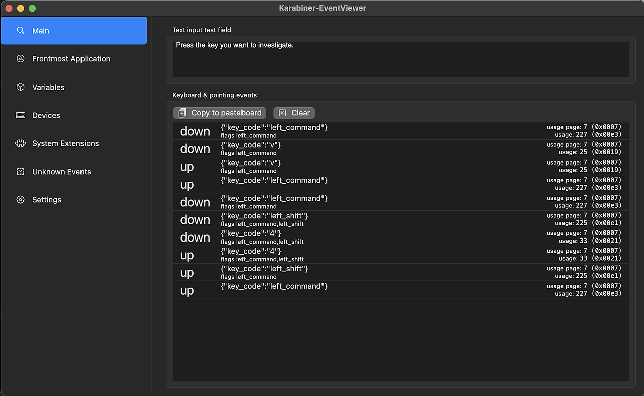This screenshot has width=644, height=396.
Task: Click the "Keyboard & pointing events" heading
Action: 214,95
